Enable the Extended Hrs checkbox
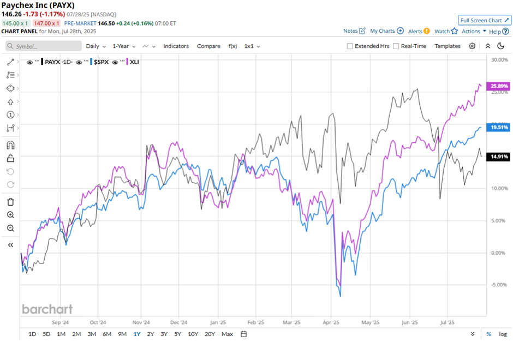This screenshot has height=342, width=513. 350,46
